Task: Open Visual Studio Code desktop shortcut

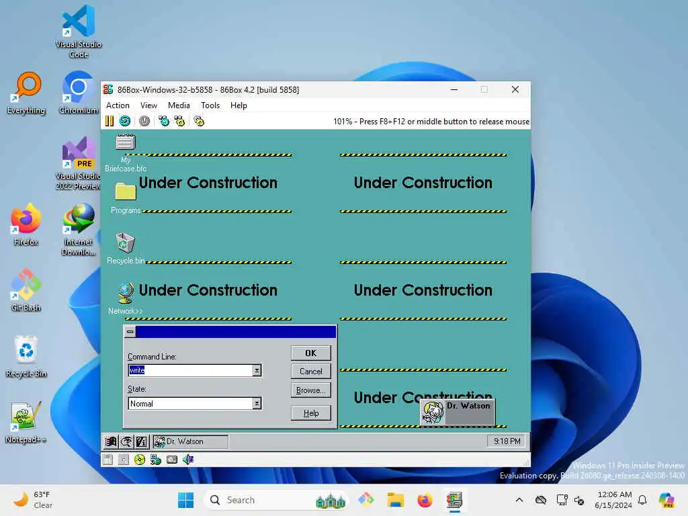Action: pyautogui.click(x=79, y=31)
